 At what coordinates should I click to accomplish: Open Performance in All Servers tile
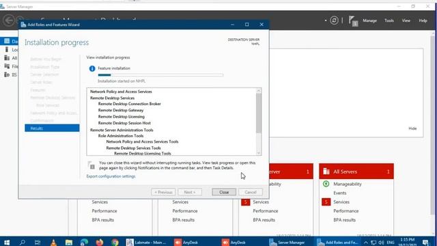point(346,211)
